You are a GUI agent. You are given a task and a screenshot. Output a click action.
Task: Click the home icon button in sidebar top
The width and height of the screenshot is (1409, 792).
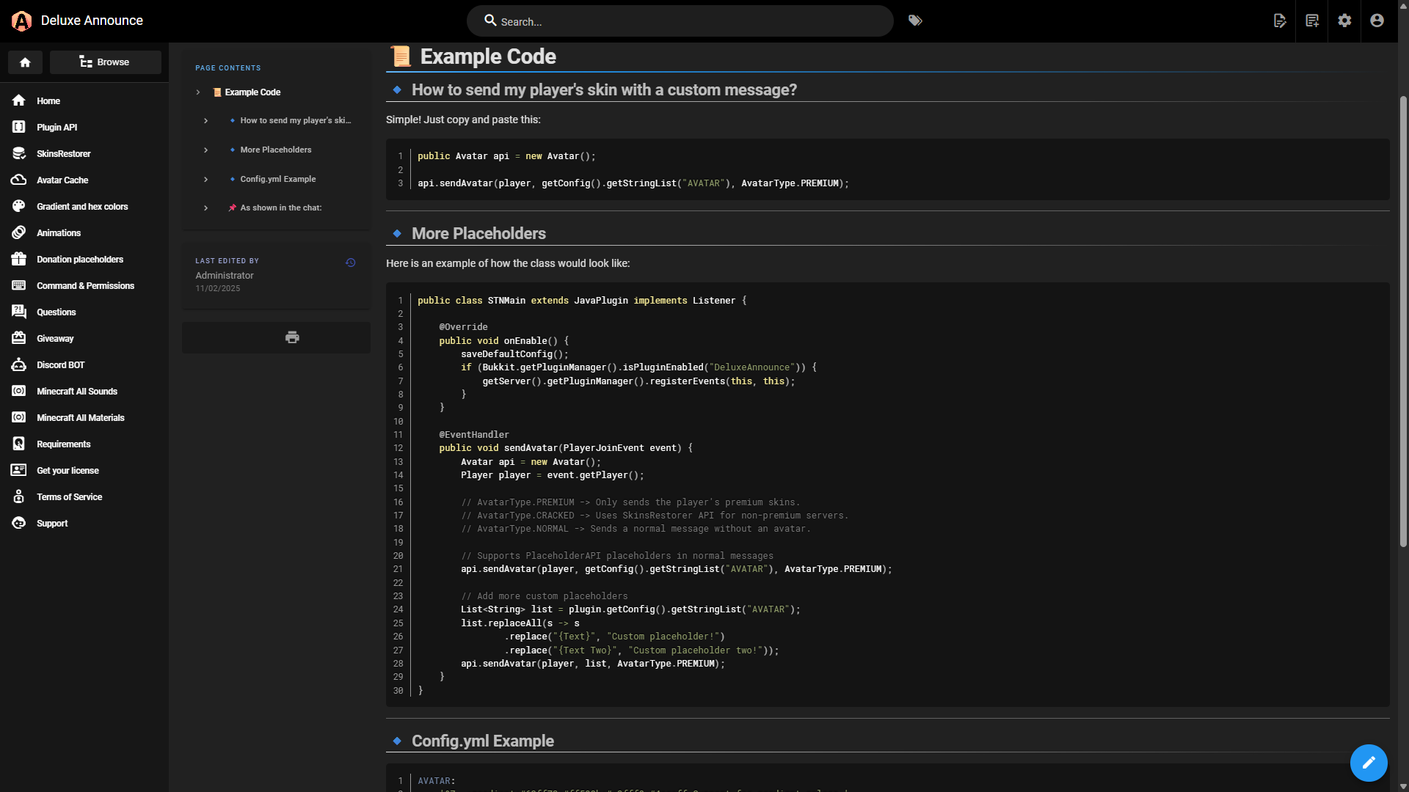25,62
